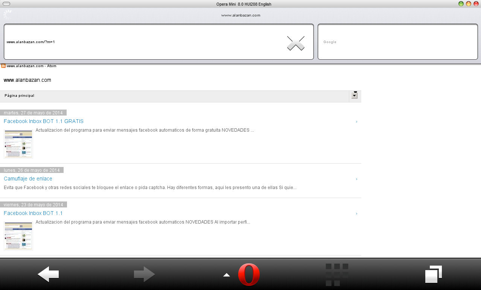Click the orange Atom feed icon
The height and width of the screenshot is (290, 481).
coord(3,66)
